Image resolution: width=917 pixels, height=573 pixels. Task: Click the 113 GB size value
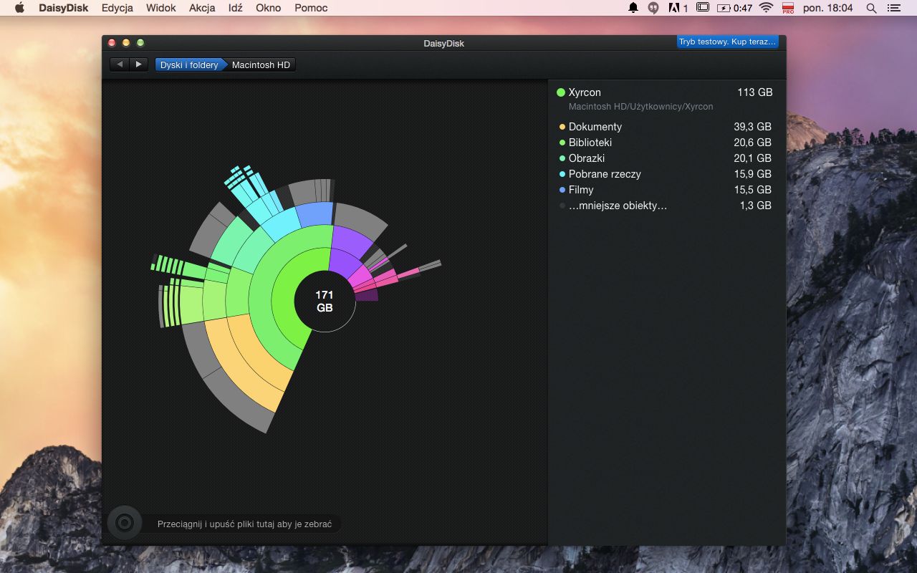755,92
